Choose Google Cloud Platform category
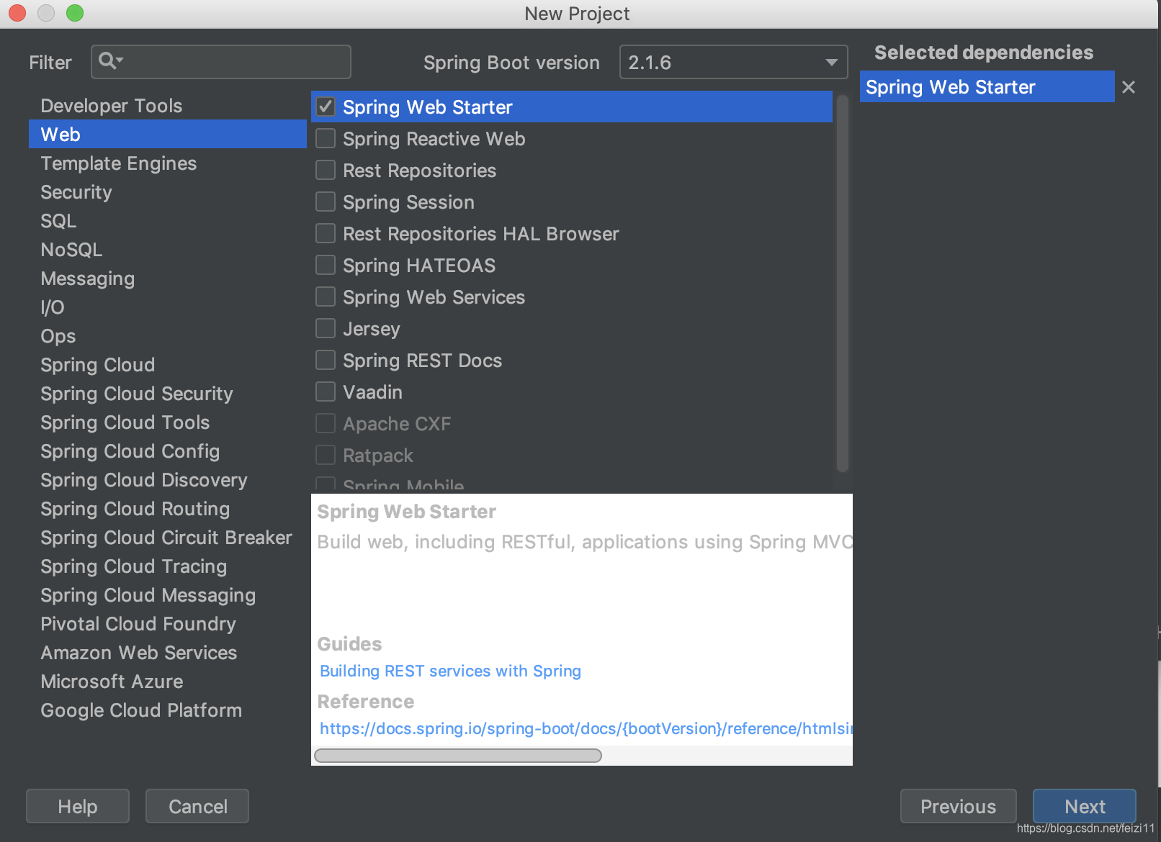The width and height of the screenshot is (1161, 842). click(x=167, y=710)
